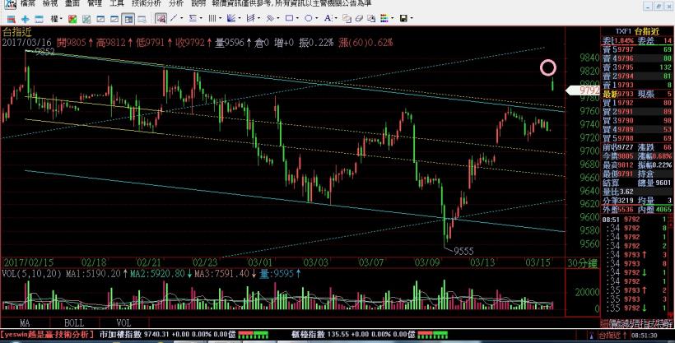Click the MA indicator tab
The width and height of the screenshot is (675, 343).
(x=25, y=323)
